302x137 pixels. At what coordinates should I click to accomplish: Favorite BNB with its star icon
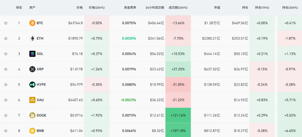pyautogui.click(x=6, y=131)
